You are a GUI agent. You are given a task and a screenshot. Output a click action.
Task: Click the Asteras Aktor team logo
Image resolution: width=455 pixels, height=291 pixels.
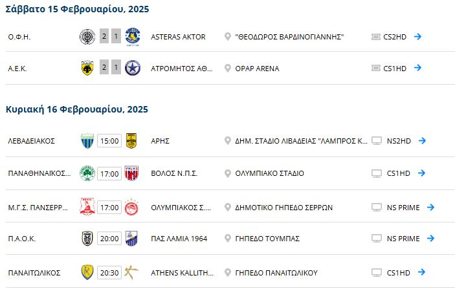coord(133,37)
